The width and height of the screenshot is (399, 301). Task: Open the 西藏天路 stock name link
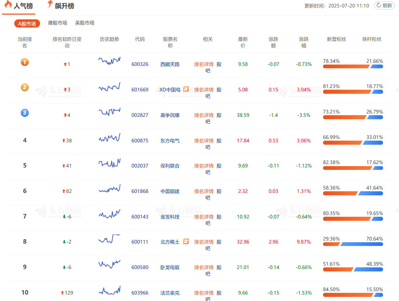(170, 64)
